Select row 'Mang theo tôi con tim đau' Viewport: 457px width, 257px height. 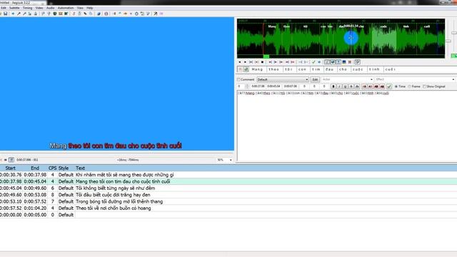pos(228,181)
